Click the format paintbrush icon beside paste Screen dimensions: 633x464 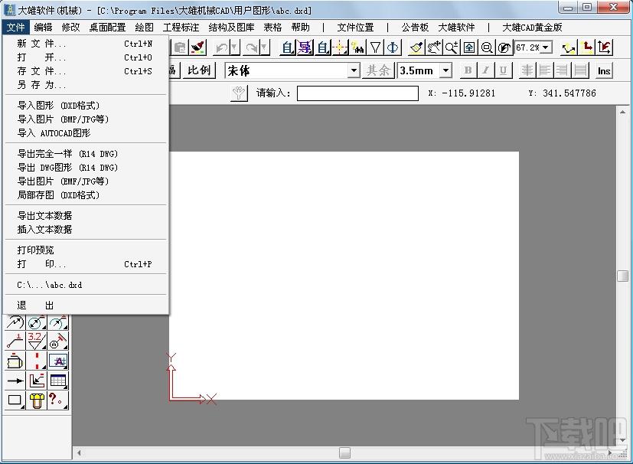[x=198, y=47]
